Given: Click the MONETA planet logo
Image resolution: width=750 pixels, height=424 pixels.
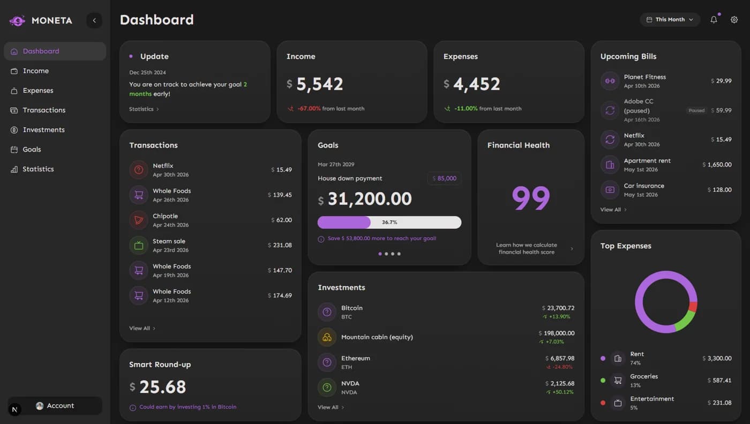Looking at the screenshot, I should (x=17, y=20).
